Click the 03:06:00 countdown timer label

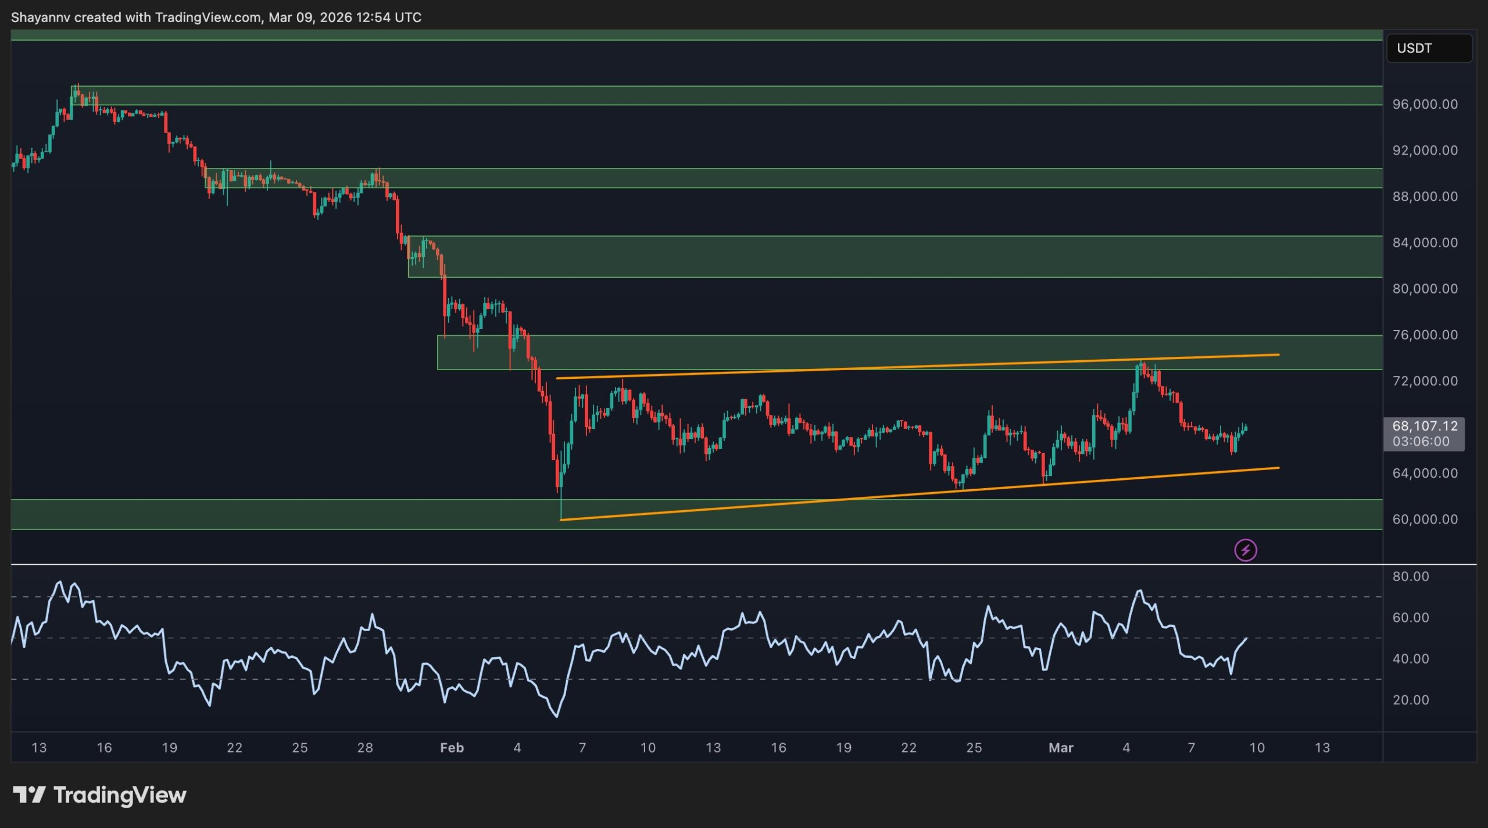pyautogui.click(x=1421, y=442)
